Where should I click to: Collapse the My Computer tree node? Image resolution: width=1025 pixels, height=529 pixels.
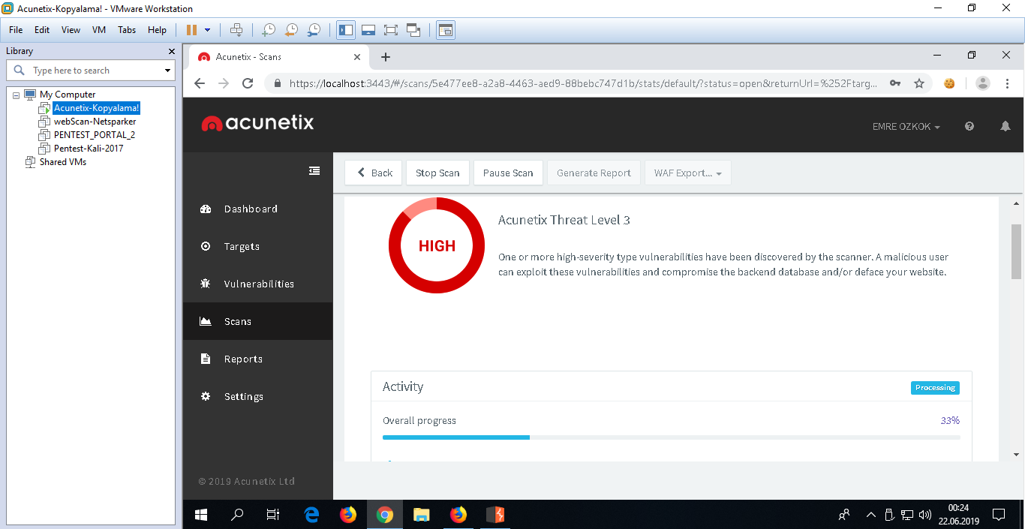coord(17,95)
